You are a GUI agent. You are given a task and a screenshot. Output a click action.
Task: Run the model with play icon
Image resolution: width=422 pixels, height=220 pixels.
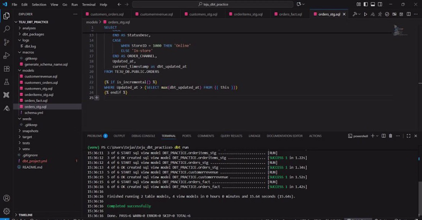point(366,14)
